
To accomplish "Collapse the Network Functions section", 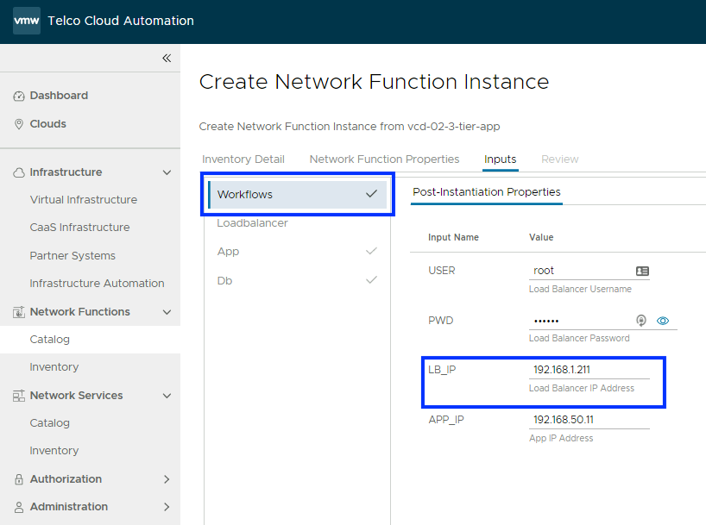I will coord(167,312).
